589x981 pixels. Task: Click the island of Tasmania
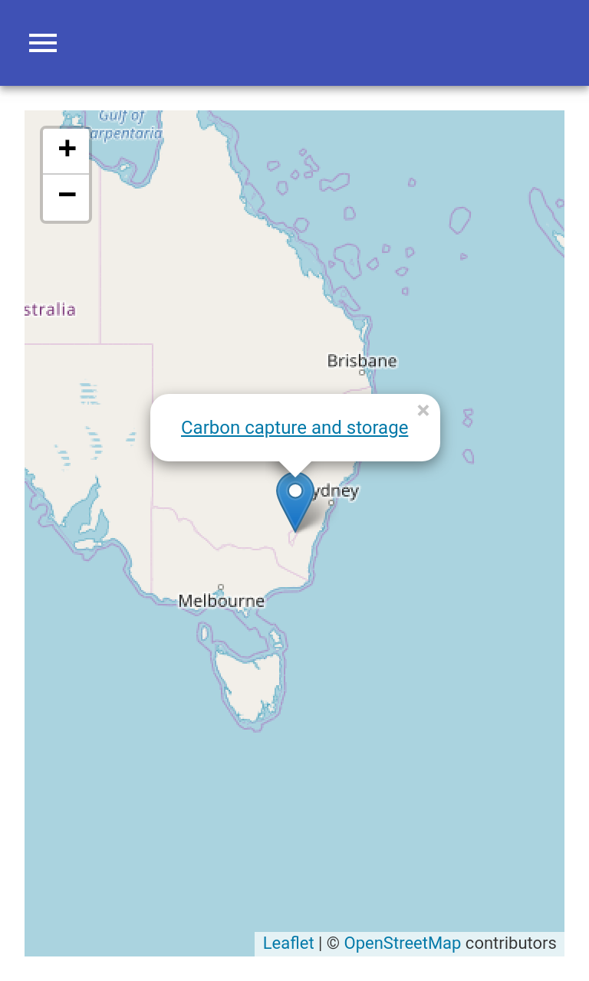pyautogui.click(x=247, y=682)
